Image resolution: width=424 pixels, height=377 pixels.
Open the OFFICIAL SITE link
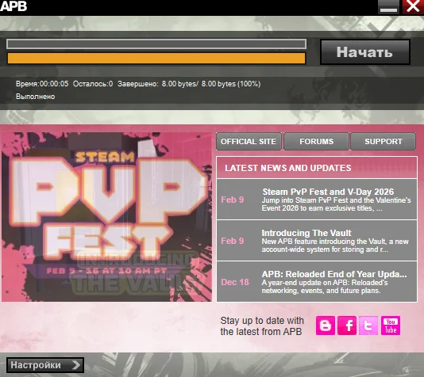pyautogui.click(x=249, y=141)
